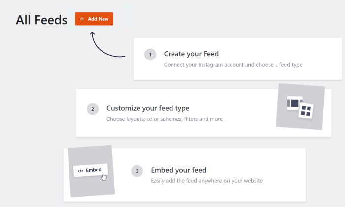345x207 pixels.
Task: Click the step 2 number badge
Action: coord(93,109)
